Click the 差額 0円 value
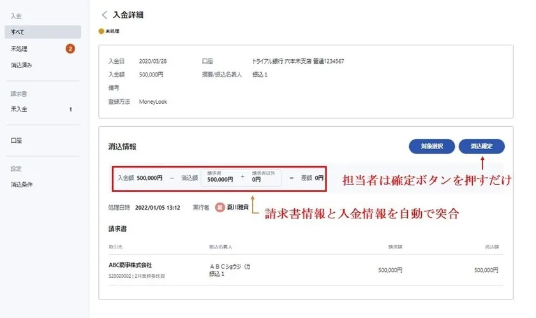Image resolution: width=536 pixels, height=318 pixels. click(319, 178)
